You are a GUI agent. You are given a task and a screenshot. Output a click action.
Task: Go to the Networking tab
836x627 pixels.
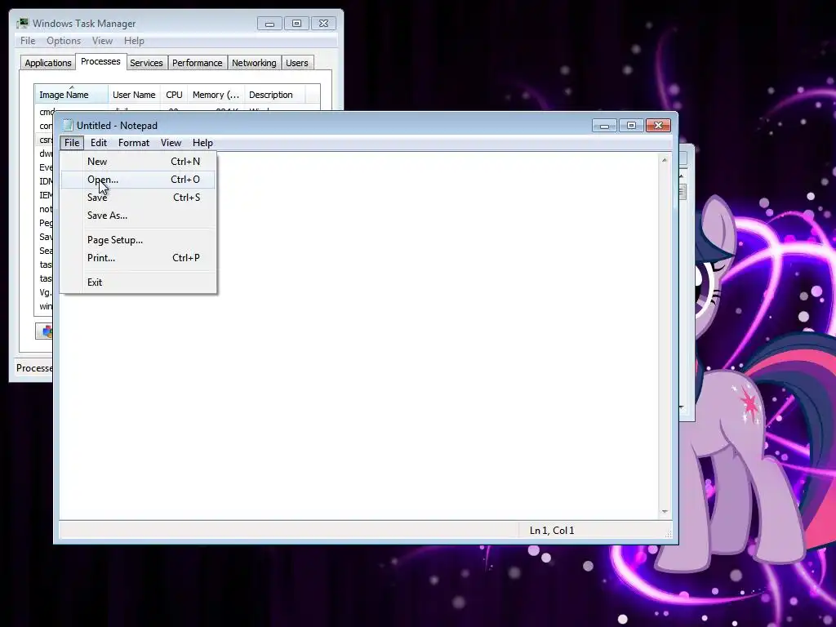[x=255, y=63]
